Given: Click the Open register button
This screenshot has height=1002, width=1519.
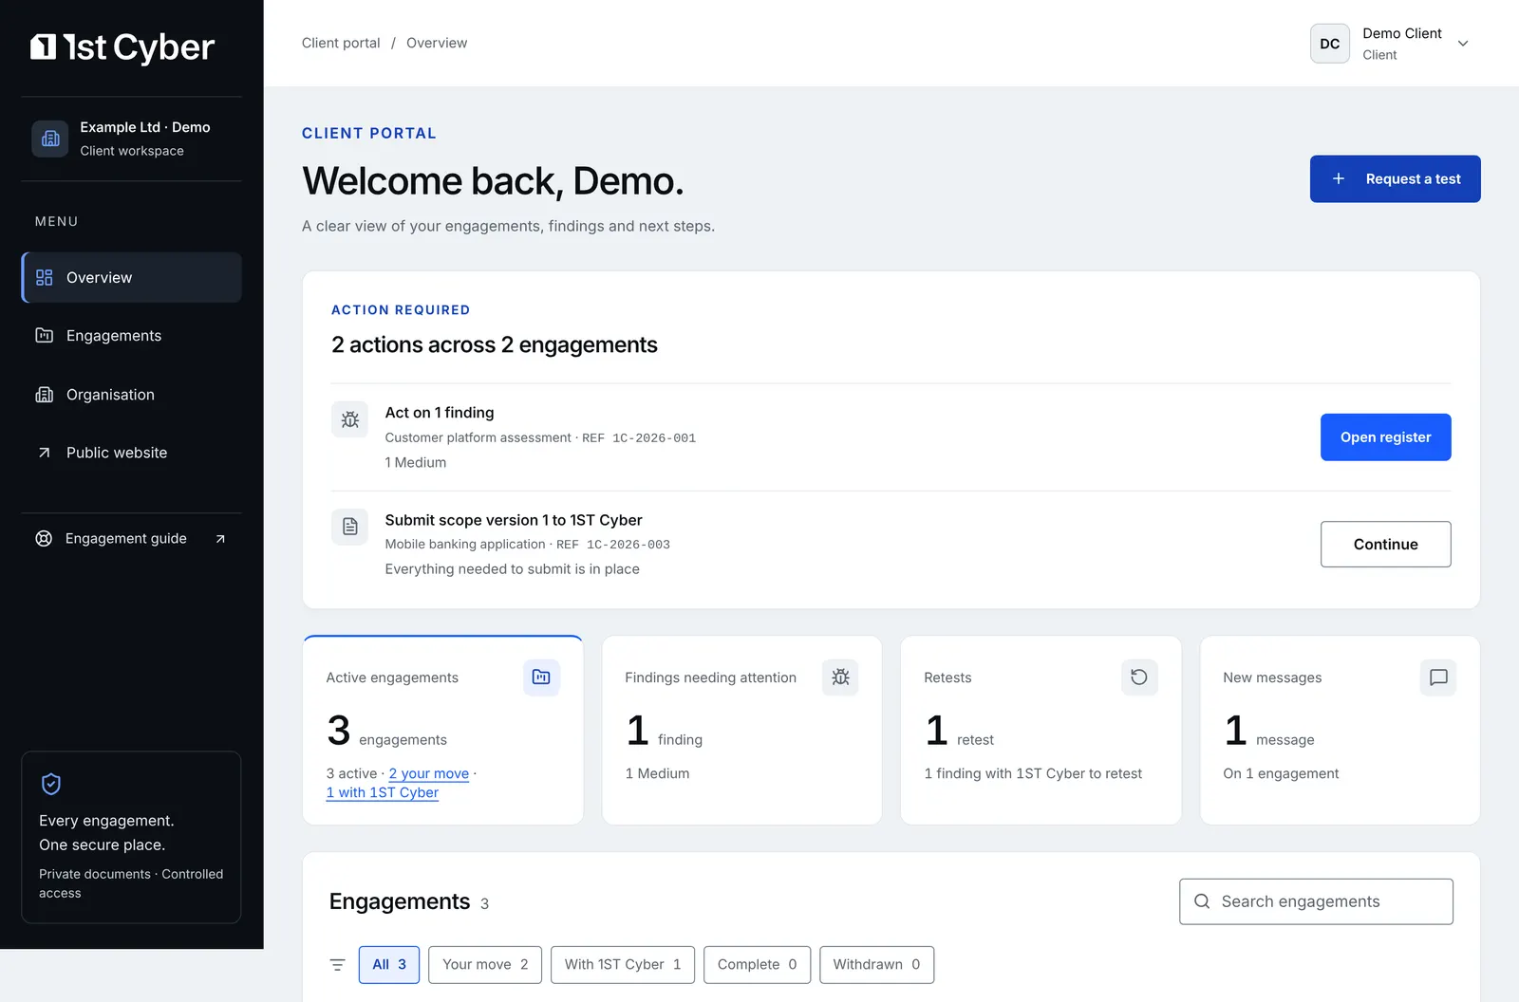Looking at the screenshot, I should tap(1385, 437).
